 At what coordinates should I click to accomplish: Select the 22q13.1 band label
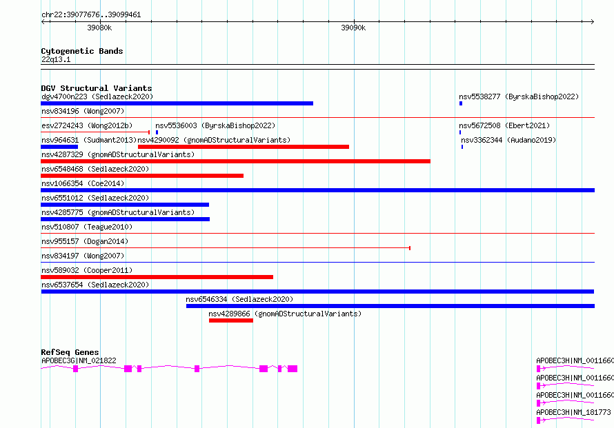56,59
